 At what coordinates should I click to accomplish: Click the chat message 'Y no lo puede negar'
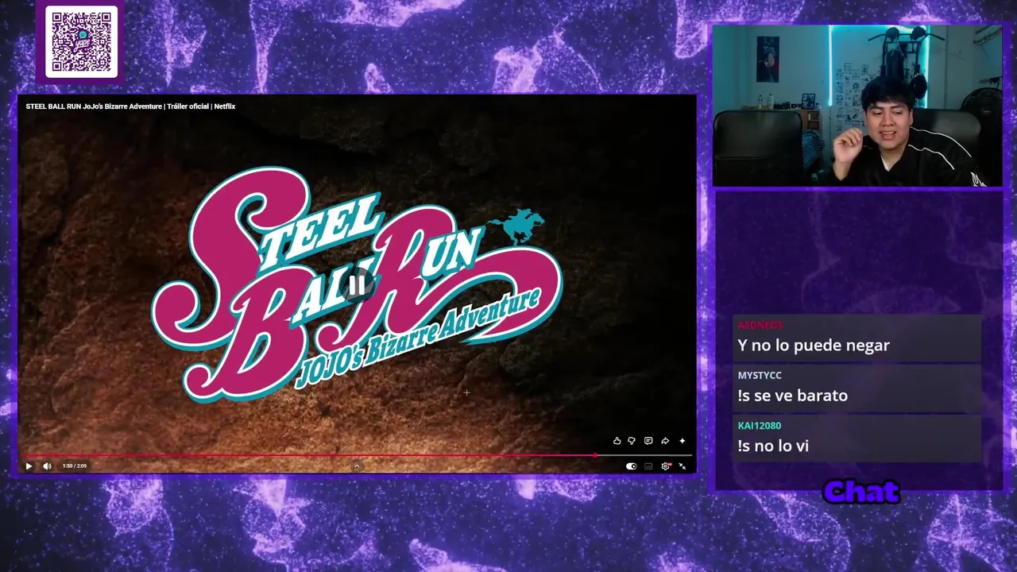814,346
